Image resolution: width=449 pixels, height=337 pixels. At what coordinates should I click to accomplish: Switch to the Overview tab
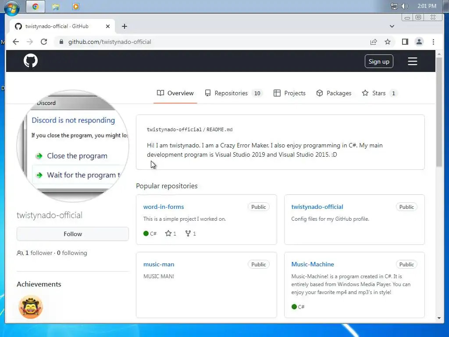pyautogui.click(x=175, y=93)
